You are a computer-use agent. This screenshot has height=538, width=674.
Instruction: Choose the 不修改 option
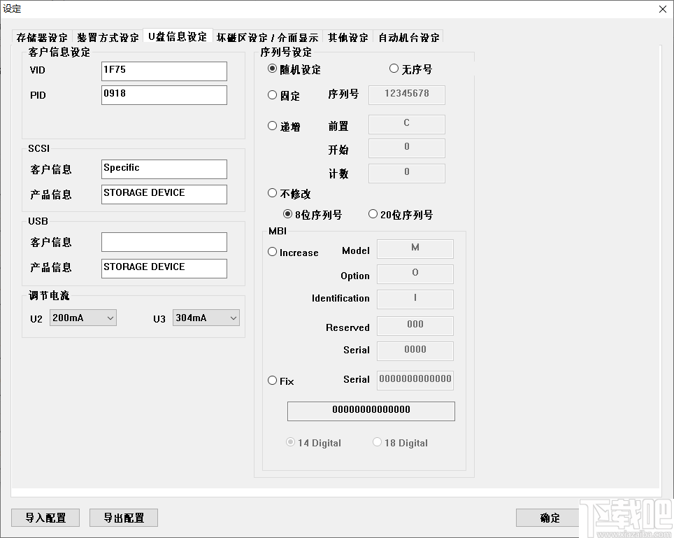(x=272, y=193)
